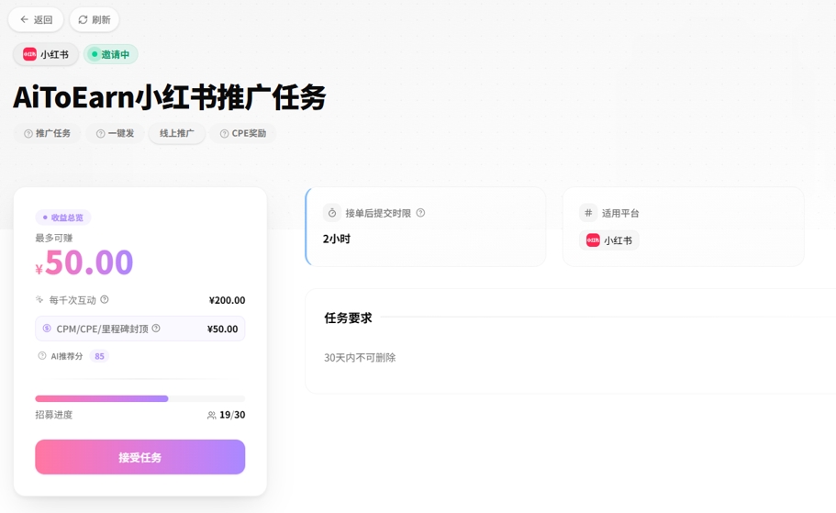Click the stopwatch icon beside 接单后提交时限
Viewport: 836px width, 513px height.
point(332,213)
